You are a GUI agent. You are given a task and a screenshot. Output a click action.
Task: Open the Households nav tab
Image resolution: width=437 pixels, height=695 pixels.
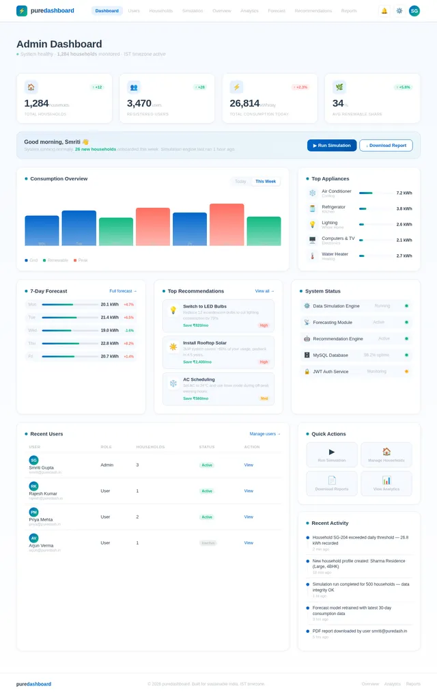[x=160, y=11]
